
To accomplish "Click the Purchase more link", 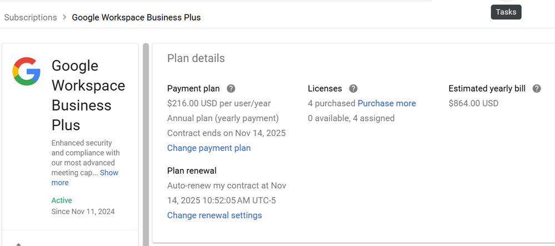I will click(387, 103).
